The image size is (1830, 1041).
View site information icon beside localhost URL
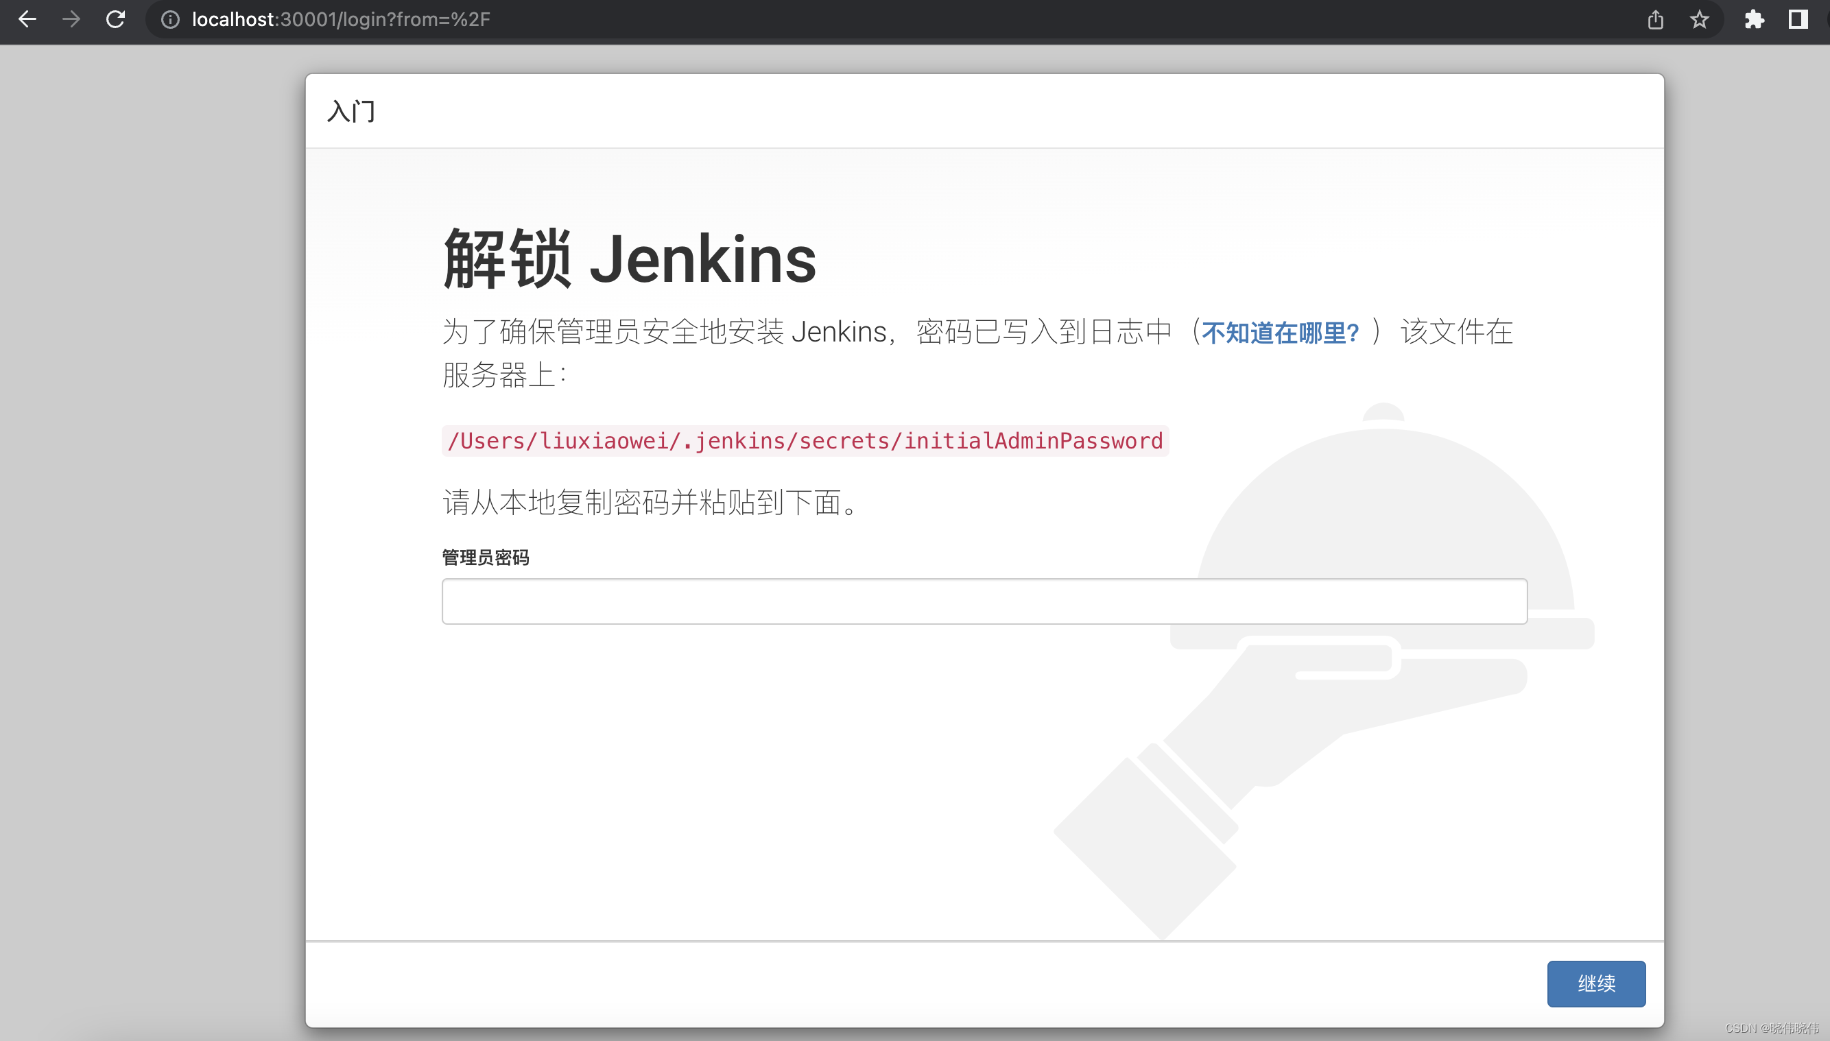coord(170,19)
